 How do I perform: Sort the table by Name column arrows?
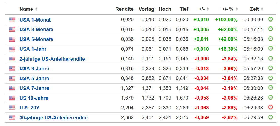(36, 9)
